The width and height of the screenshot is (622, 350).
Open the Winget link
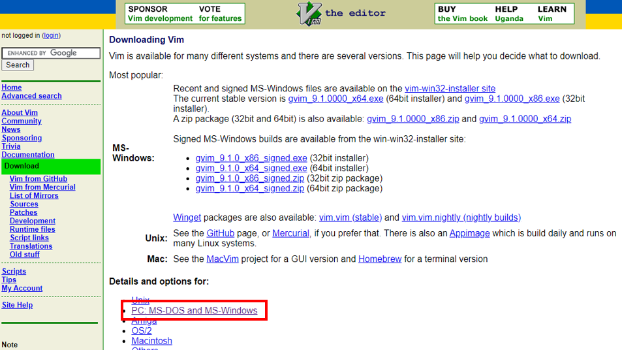tap(187, 218)
